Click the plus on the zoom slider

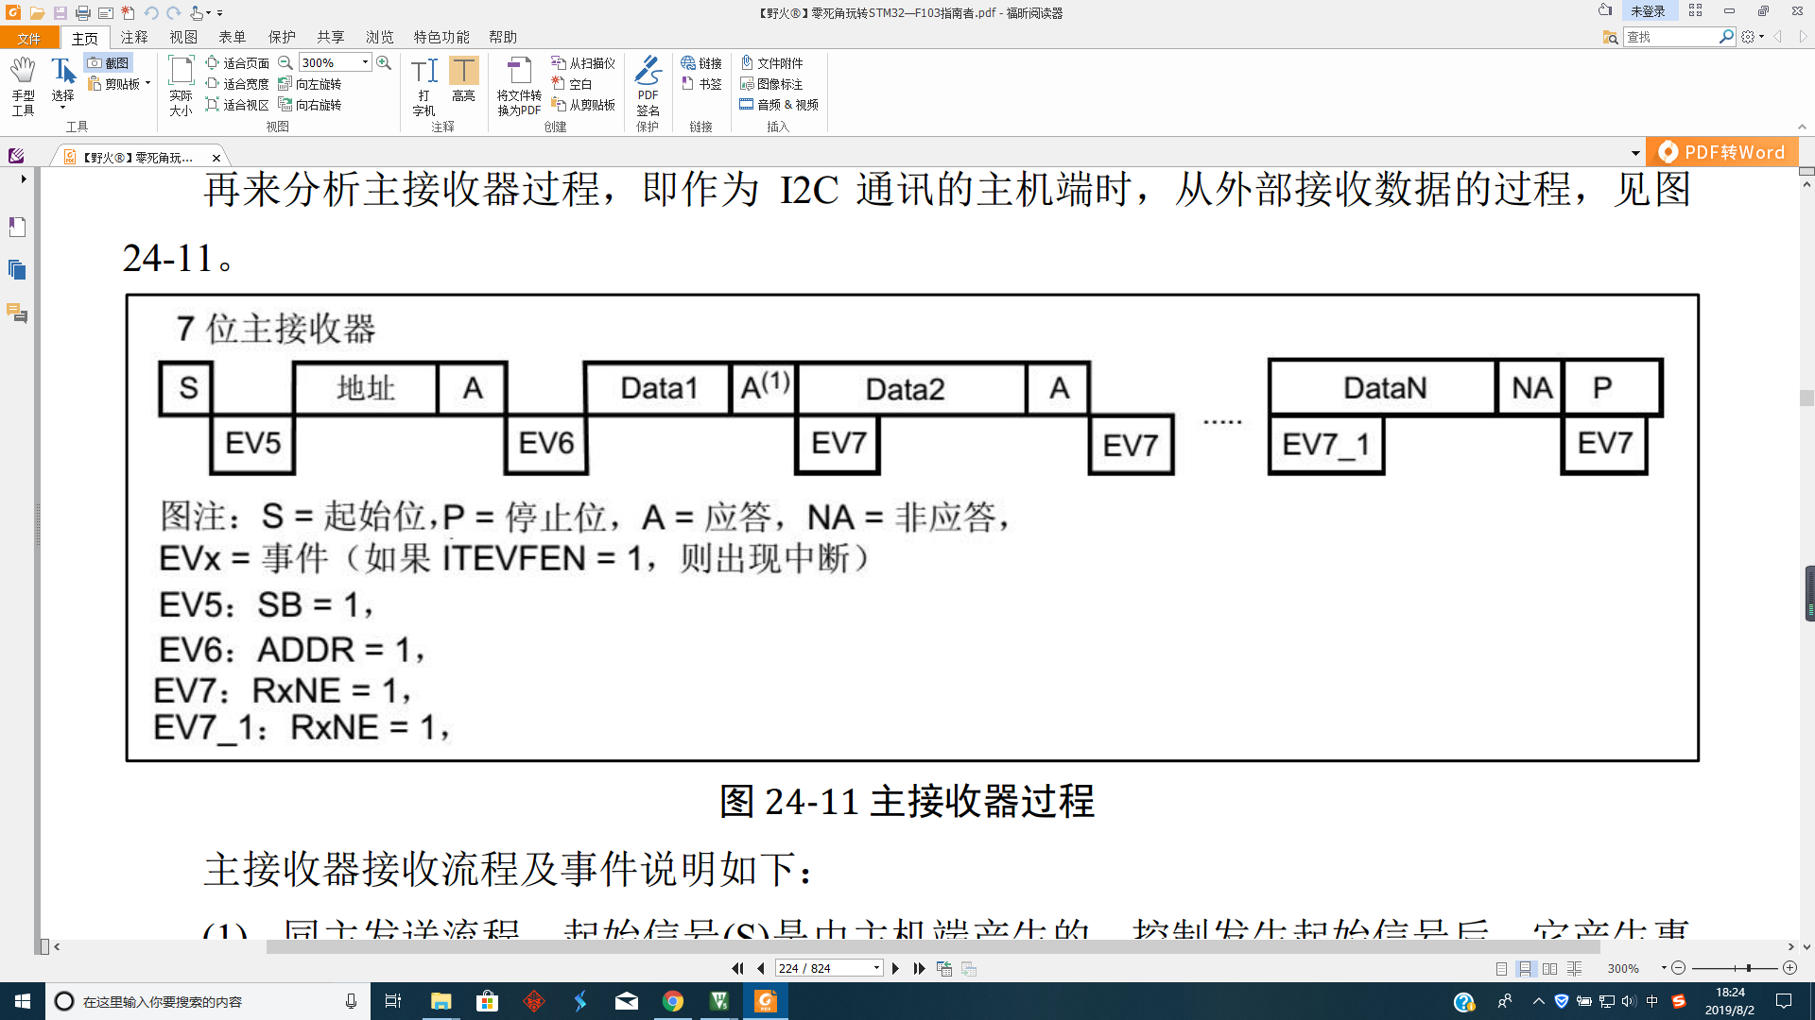(1790, 968)
